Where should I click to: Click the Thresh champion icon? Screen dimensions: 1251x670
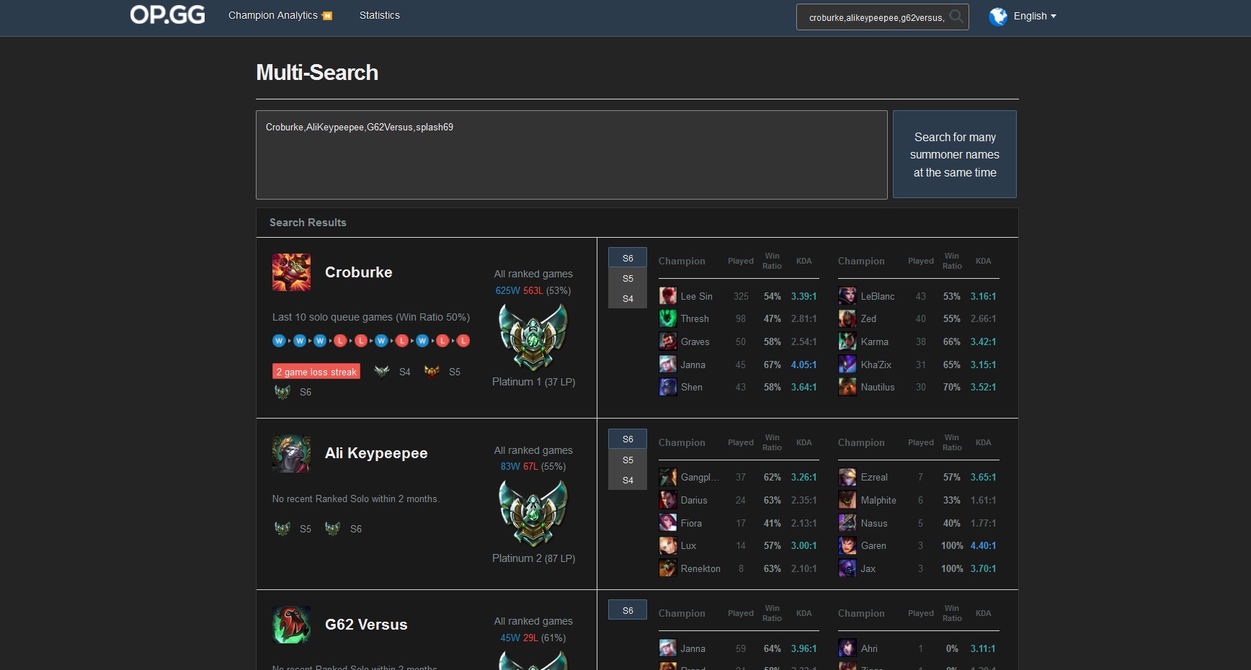(x=668, y=318)
